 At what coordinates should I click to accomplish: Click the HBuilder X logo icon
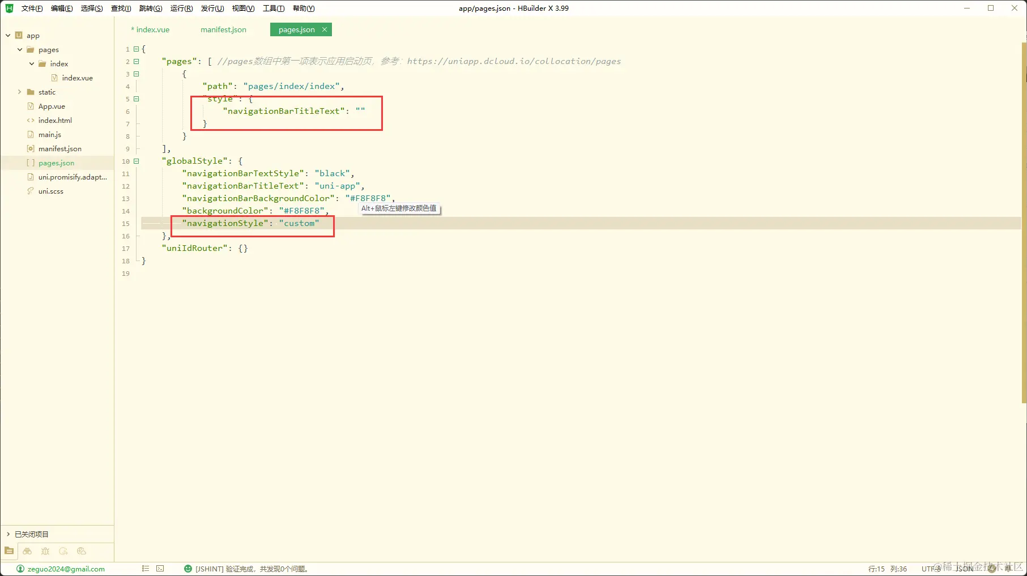coord(9,8)
